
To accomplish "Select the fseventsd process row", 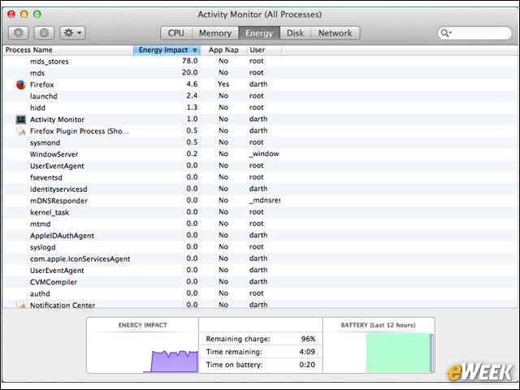I will click(x=260, y=177).
